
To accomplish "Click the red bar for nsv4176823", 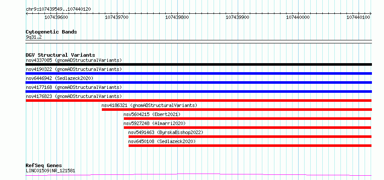I will click(198, 101).
